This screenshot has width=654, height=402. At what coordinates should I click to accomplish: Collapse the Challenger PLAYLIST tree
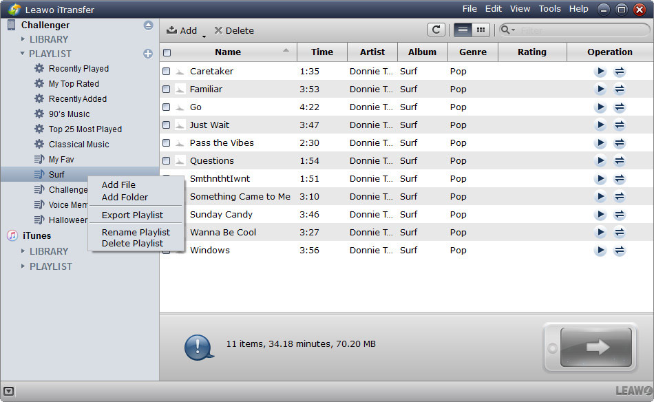click(23, 54)
